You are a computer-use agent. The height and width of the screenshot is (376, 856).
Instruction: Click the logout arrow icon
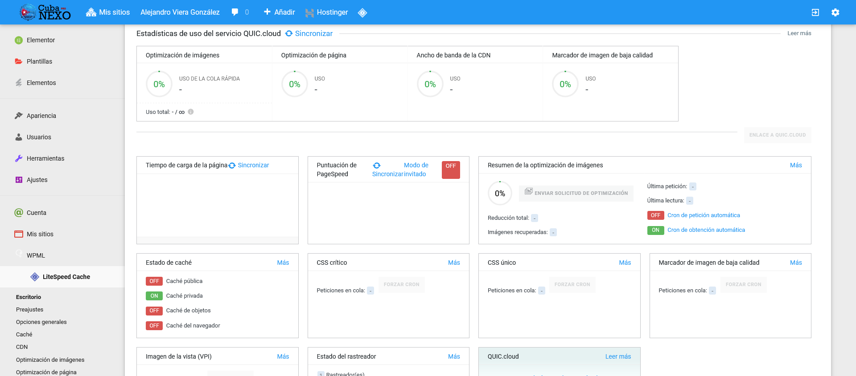tap(815, 12)
